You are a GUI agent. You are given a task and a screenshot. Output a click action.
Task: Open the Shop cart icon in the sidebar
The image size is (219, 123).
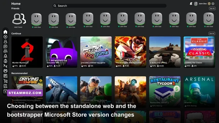pyautogui.click(x=5, y=81)
